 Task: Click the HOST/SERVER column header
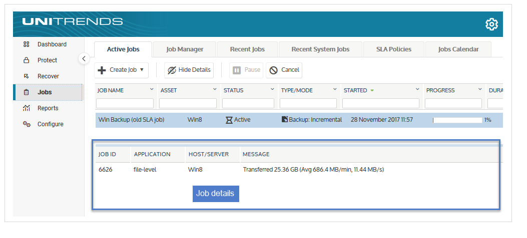(208, 154)
